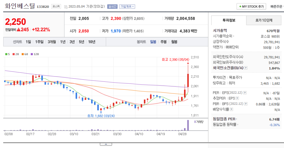This screenshot has width=284, height=148.
Task: Switch to the 호가10단계 tab
Action: pyautogui.click(x=264, y=20)
